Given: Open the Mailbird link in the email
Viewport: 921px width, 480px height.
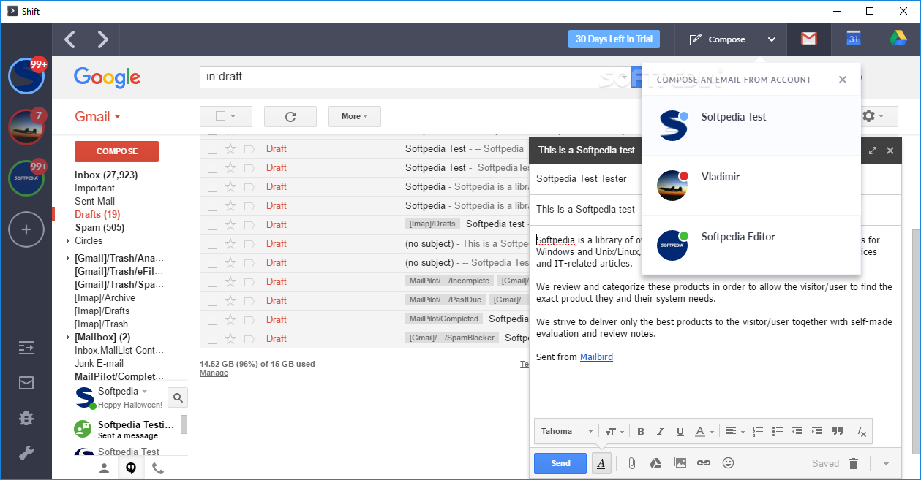Looking at the screenshot, I should 596,357.
